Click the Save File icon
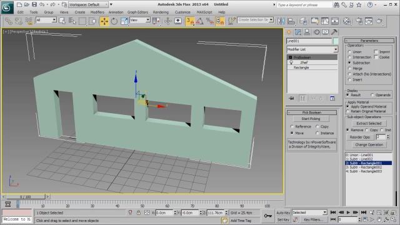The width and height of the screenshot is (400, 225). coord(34,4)
